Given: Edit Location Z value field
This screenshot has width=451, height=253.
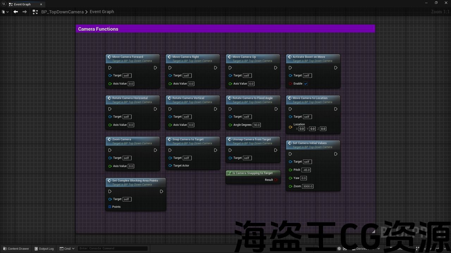Looking at the screenshot, I should 323,129.
